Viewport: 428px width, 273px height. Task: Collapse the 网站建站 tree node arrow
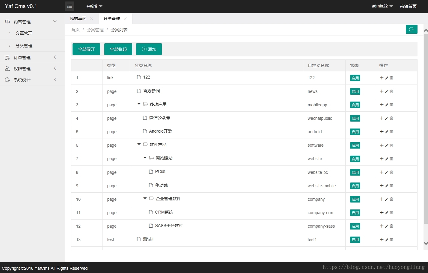click(x=145, y=158)
